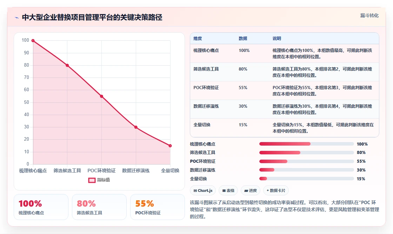393x234 pixels.
Task: Select the 表格 tag button
Action: tap(228, 190)
